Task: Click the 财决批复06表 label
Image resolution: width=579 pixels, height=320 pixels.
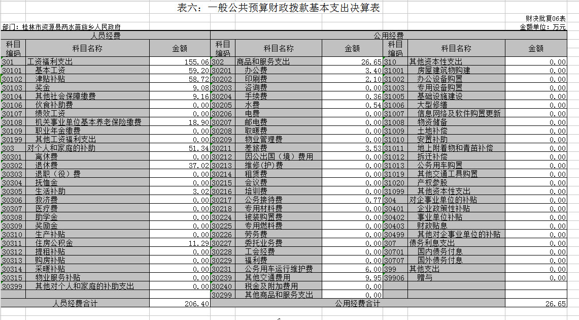Action: [x=546, y=18]
